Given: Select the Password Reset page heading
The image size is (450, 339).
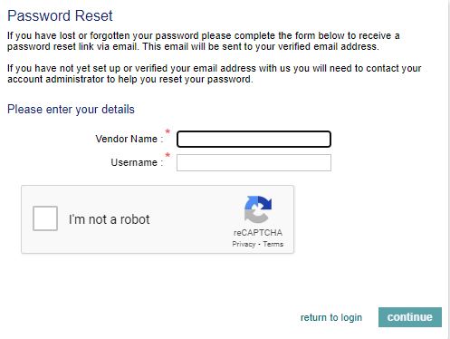Looking at the screenshot, I should tap(60, 15).
